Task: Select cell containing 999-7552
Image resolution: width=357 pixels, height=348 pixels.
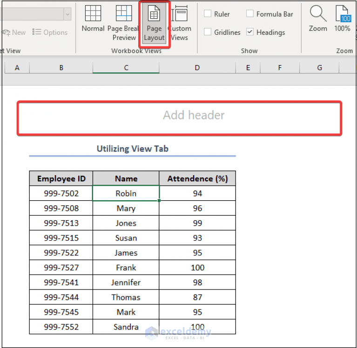Action: [61, 327]
